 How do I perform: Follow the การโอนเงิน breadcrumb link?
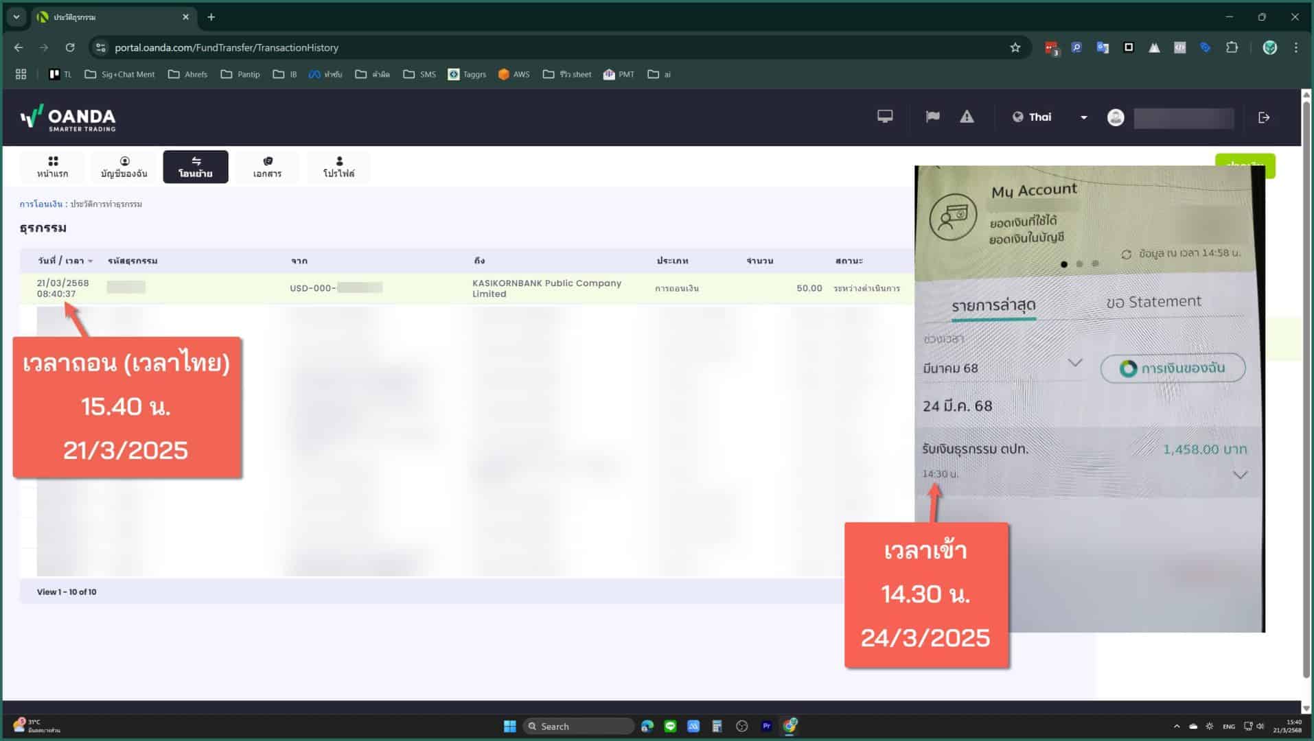pyautogui.click(x=41, y=204)
